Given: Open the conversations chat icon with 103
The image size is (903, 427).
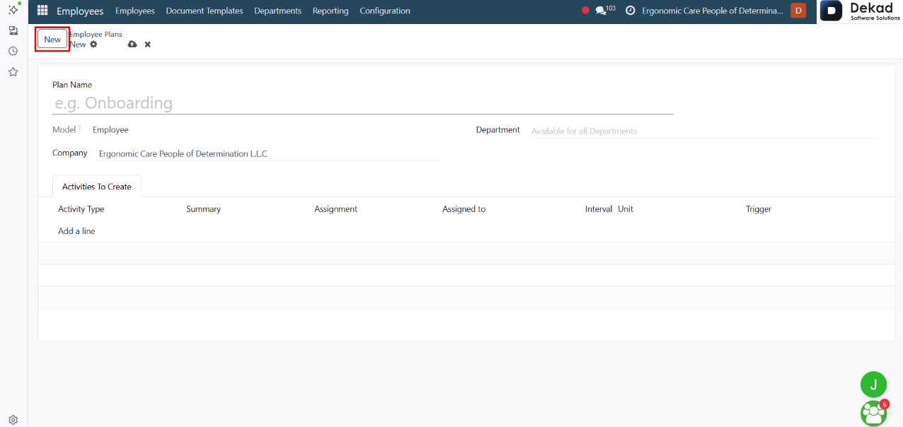Looking at the screenshot, I should click(605, 11).
